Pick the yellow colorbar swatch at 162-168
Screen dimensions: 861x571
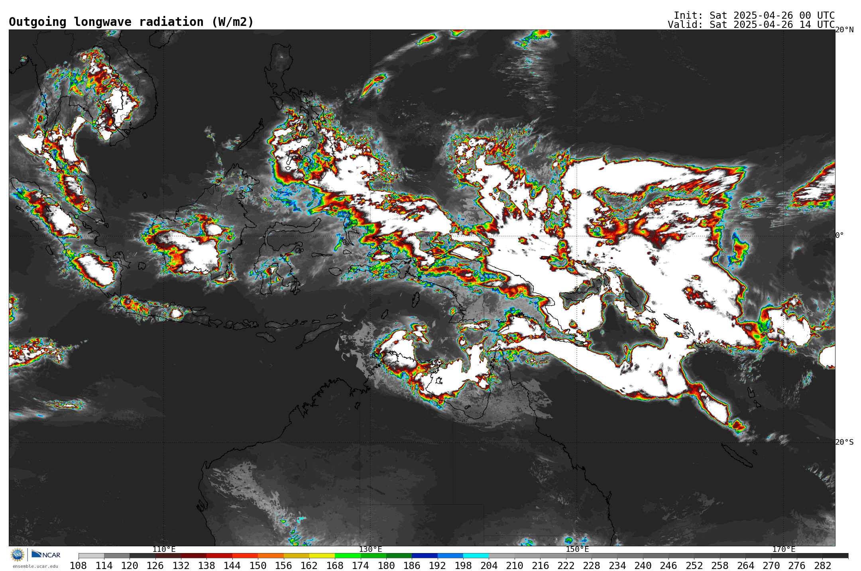tap(322, 555)
